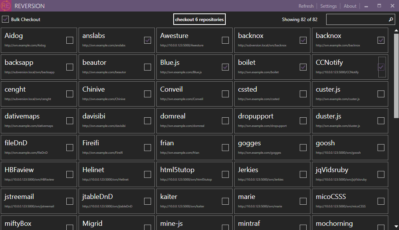Enable the html5tutop checkbox
The image size is (399, 230).
pyautogui.click(x=225, y=174)
